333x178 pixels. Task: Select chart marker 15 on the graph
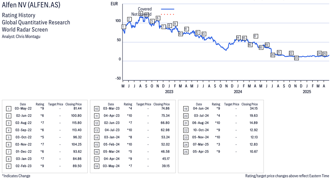pyautogui.click(x=244, y=38)
